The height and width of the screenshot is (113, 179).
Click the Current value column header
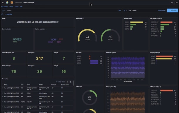(x=65, y=85)
